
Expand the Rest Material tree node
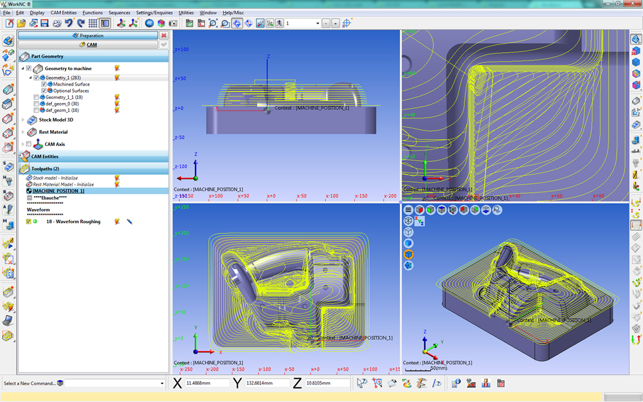pos(24,132)
